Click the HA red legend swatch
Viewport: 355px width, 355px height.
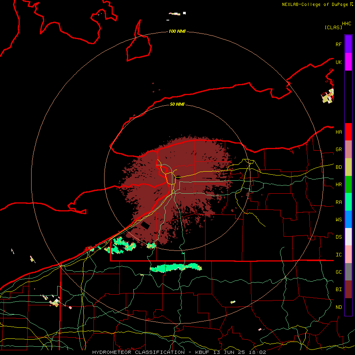348,132
